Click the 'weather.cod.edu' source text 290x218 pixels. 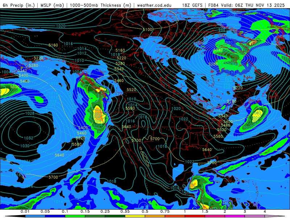[154, 5]
